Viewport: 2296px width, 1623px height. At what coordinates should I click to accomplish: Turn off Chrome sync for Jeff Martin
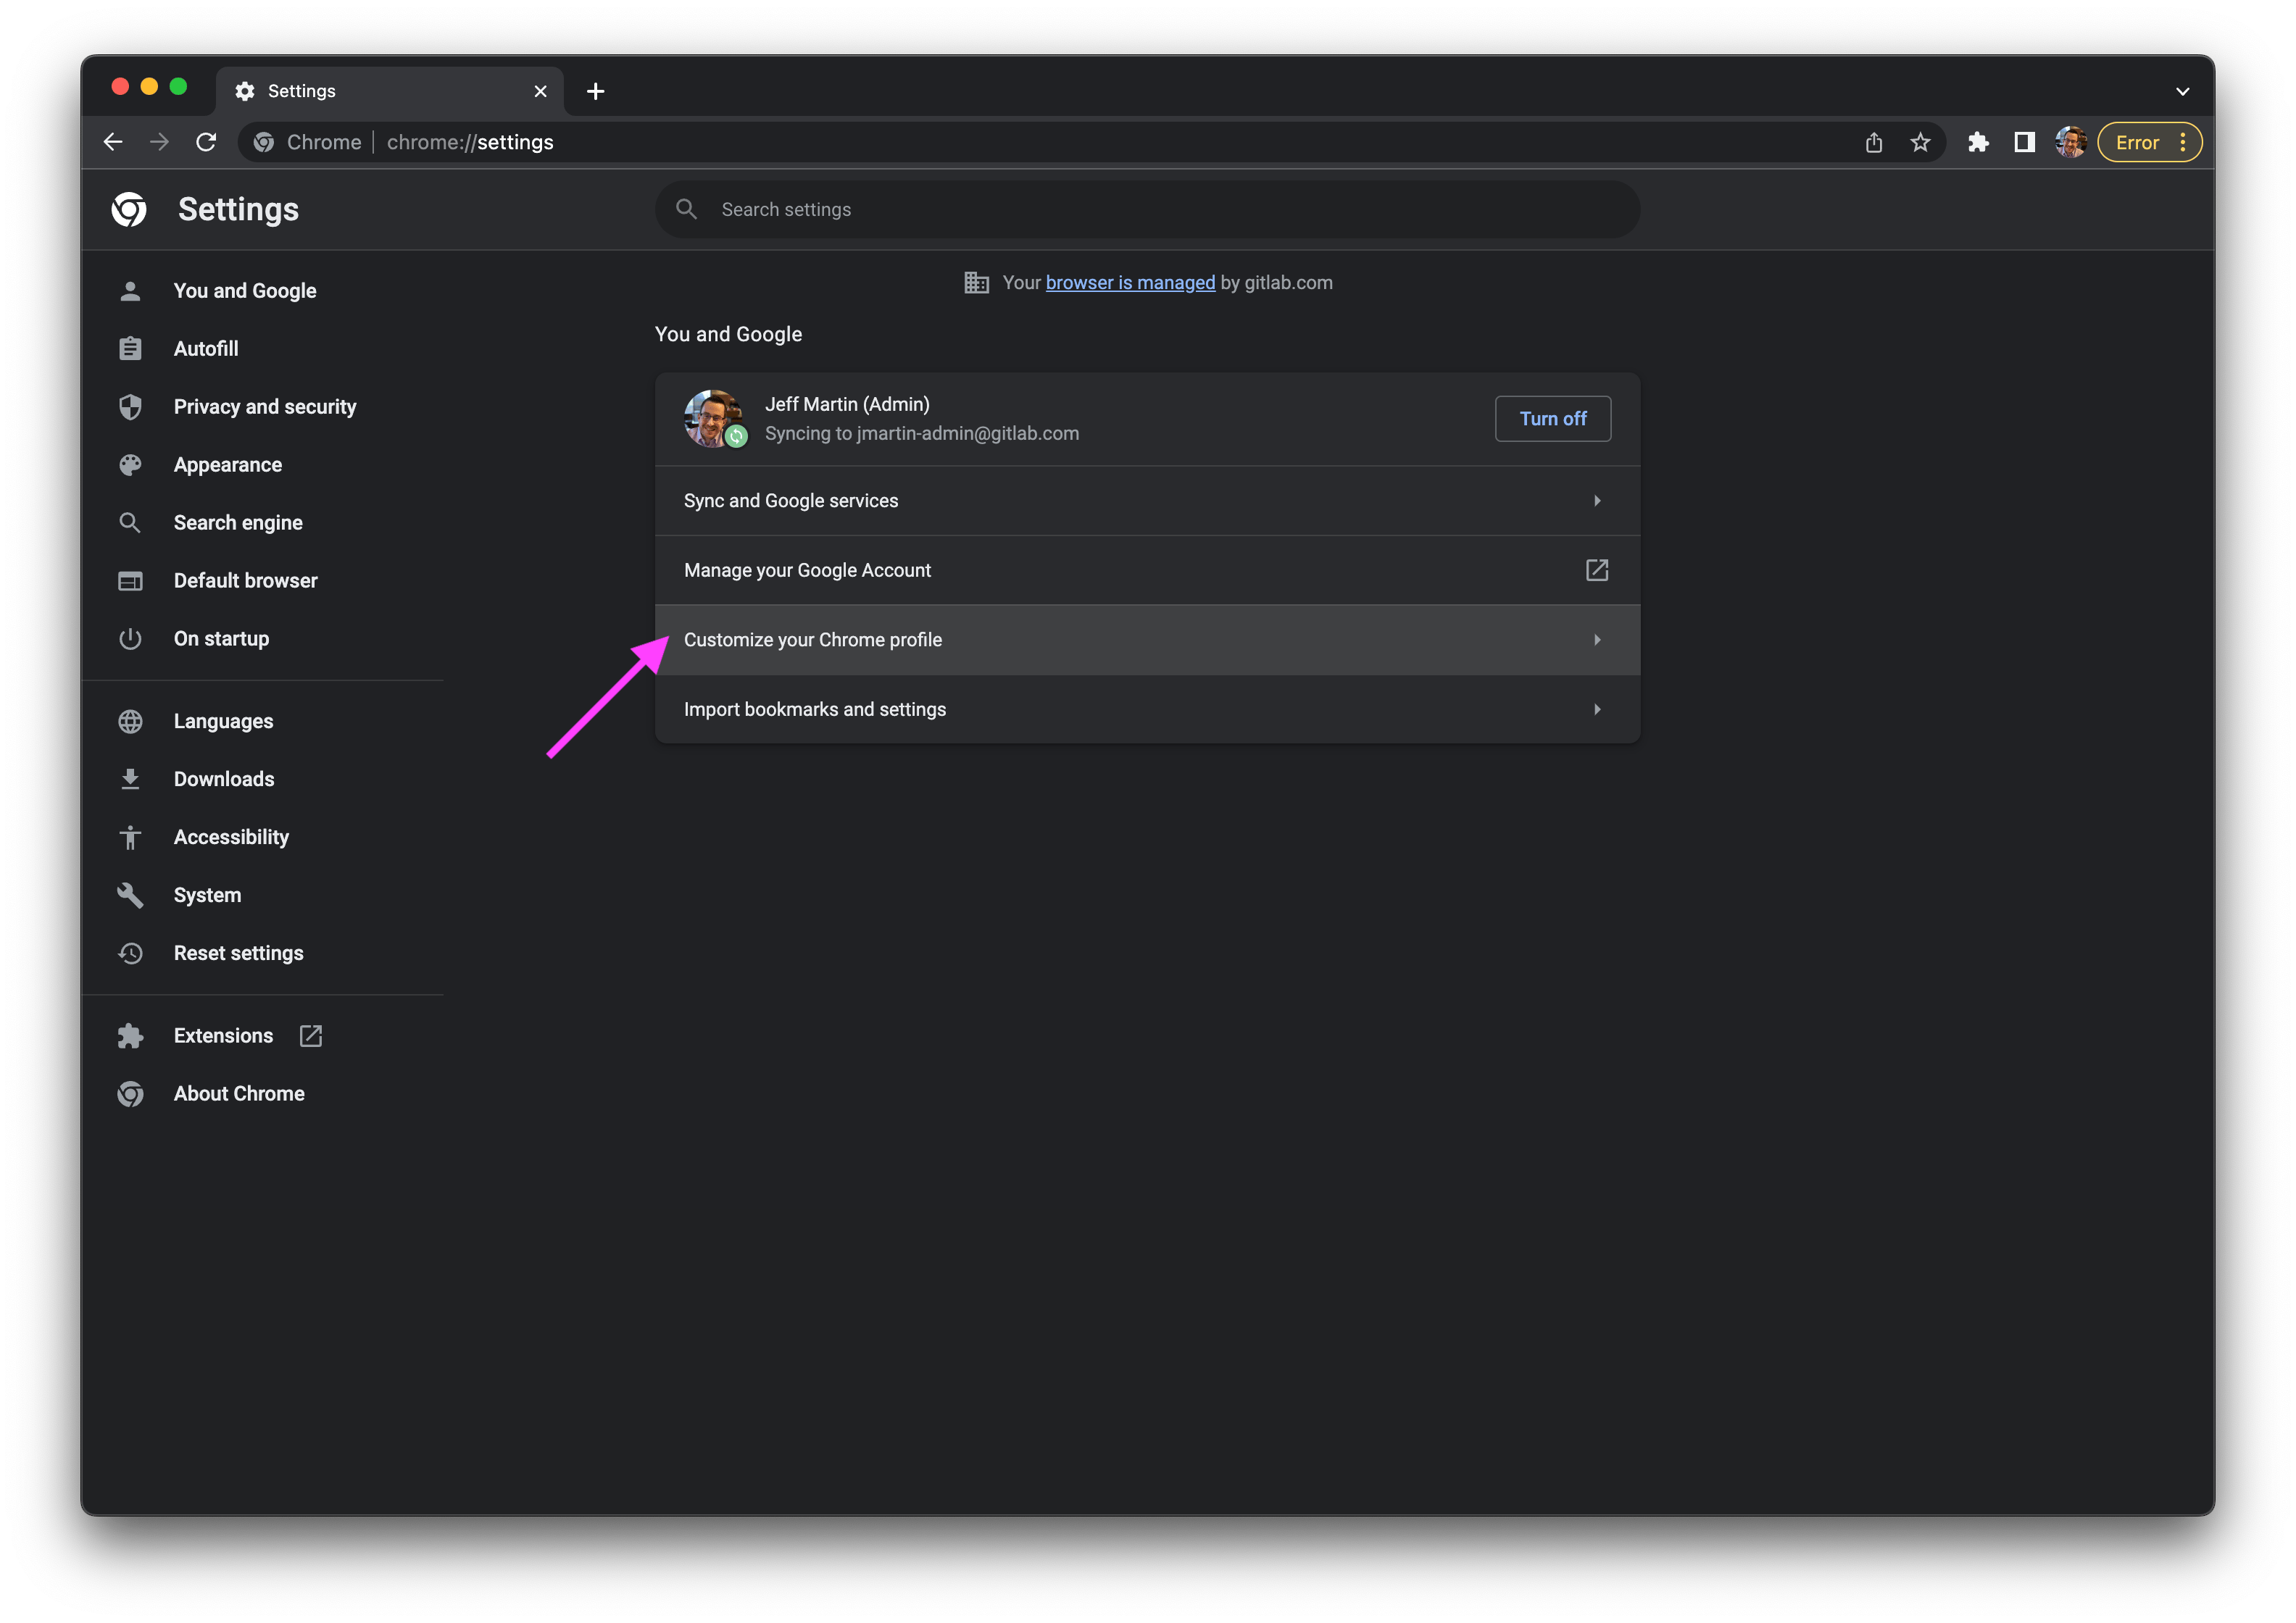click(x=1550, y=418)
